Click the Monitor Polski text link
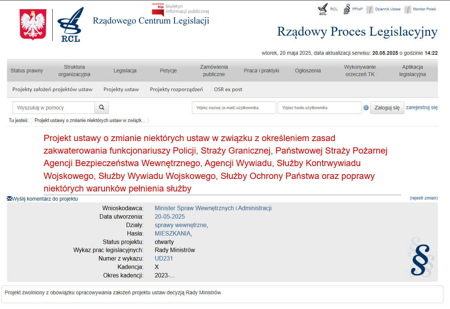Image resolution: width=450 pixels, height=309 pixels. tap(425, 9)
